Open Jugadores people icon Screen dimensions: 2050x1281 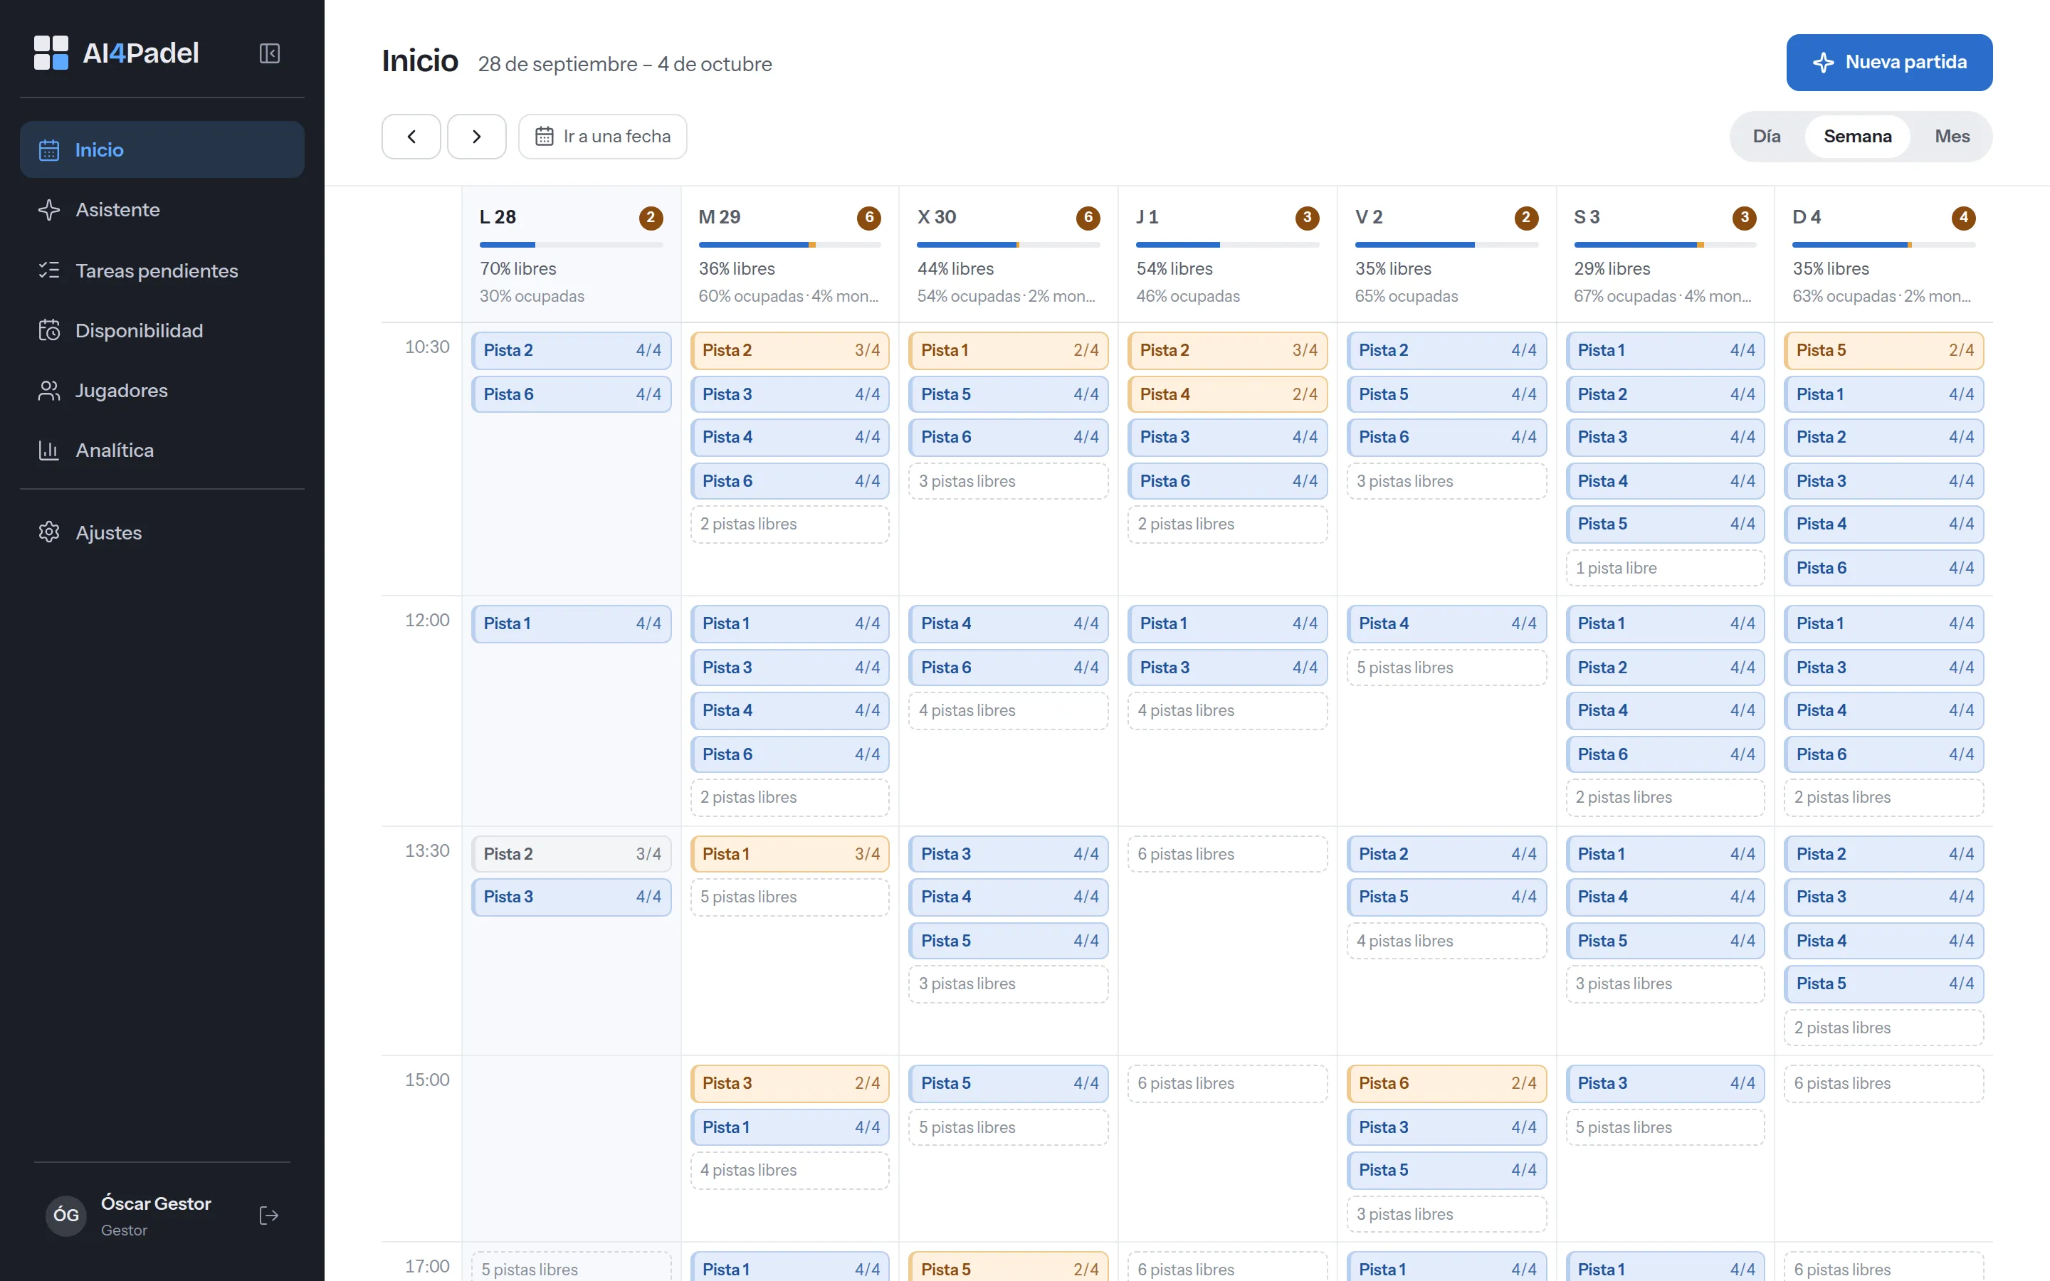(x=49, y=391)
